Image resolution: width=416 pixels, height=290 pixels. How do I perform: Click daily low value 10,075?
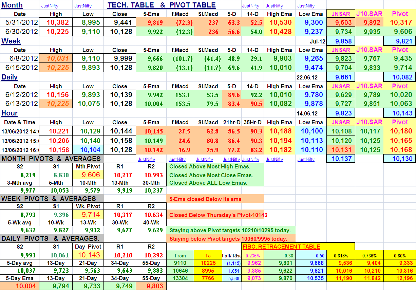(88, 103)
